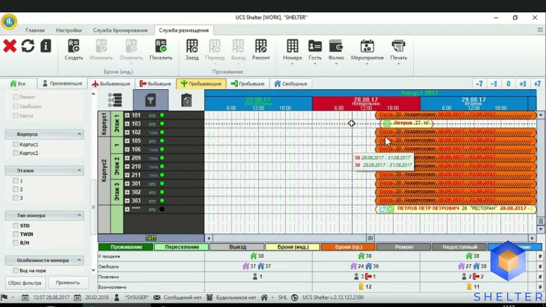Open the Печать print dropdown
546x307 pixels.
398,52
